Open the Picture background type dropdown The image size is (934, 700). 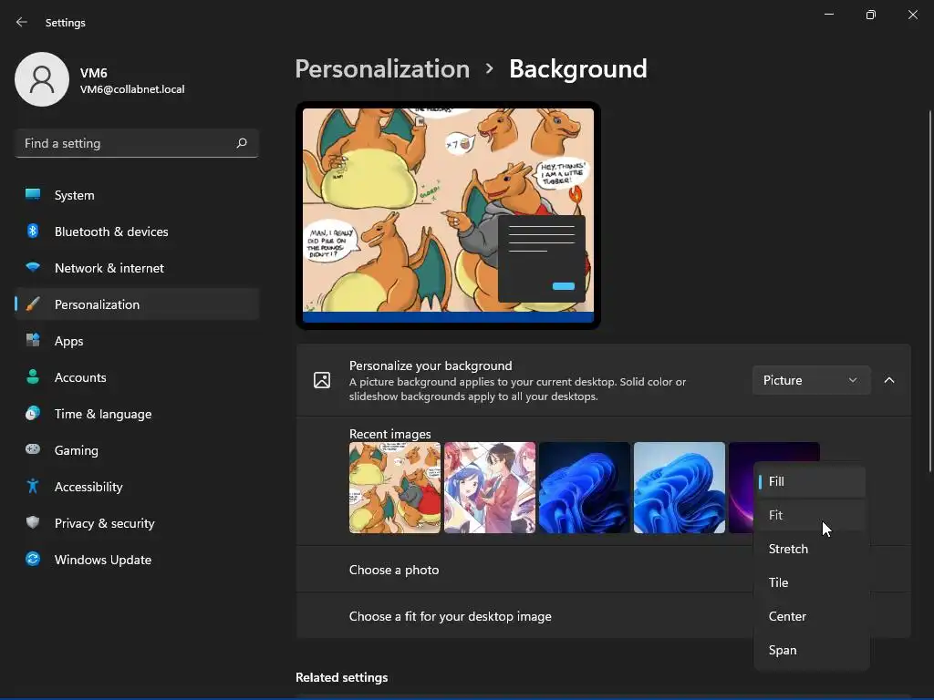[811, 380]
